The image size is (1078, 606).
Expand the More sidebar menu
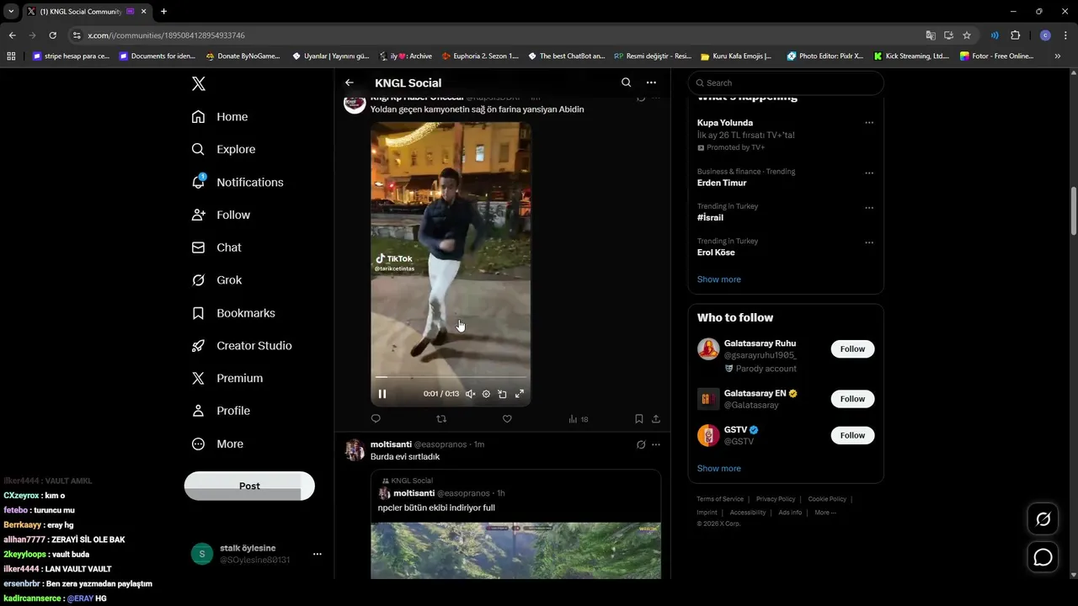click(217, 444)
